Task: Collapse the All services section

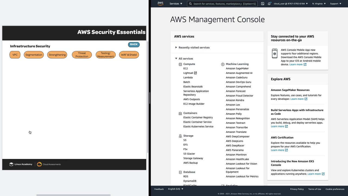Action: (x=176, y=59)
